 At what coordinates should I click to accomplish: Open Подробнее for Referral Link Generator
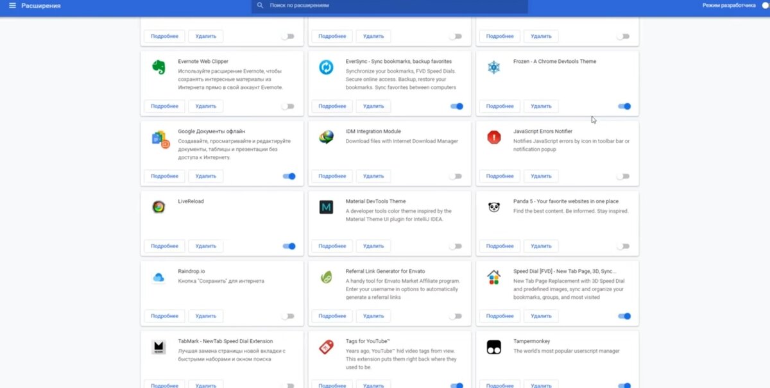click(332, 316)
